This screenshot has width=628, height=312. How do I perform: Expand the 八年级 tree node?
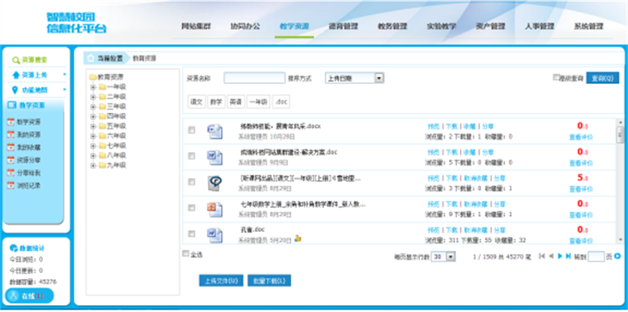coord(93,155)
